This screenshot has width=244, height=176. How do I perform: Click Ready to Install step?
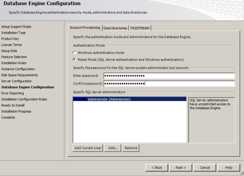point(13,105)
